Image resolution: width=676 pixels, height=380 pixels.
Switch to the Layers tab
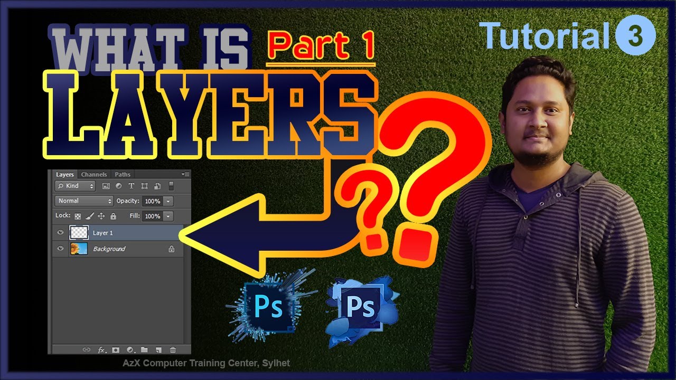coord(65,175)
